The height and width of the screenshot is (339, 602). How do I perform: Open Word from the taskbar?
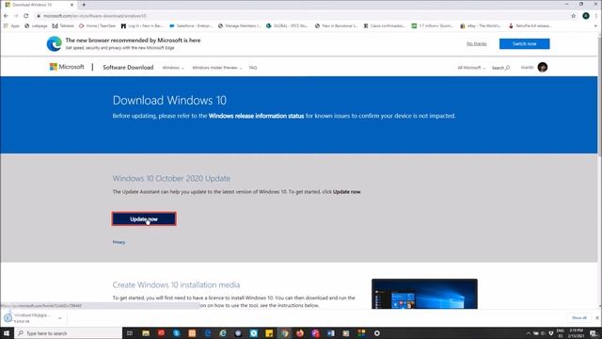(330, 333)
